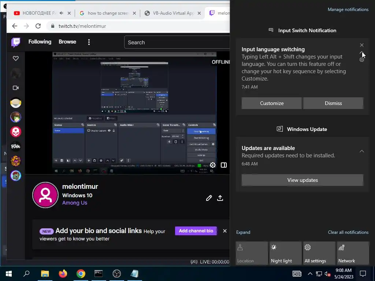The width and height of the screenshot is (375, 281).
Task: Open the camera icon in Twitch sidebar
Action: click(16, 88)
